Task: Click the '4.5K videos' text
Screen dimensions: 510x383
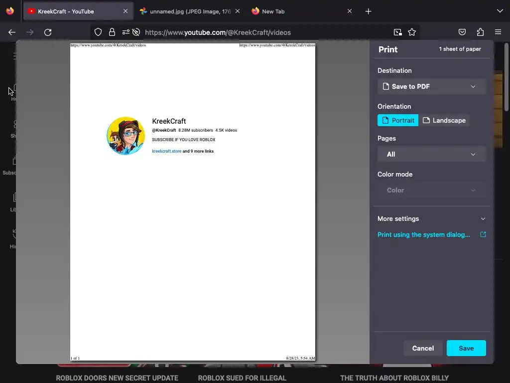Action: [x=226, y=130]
